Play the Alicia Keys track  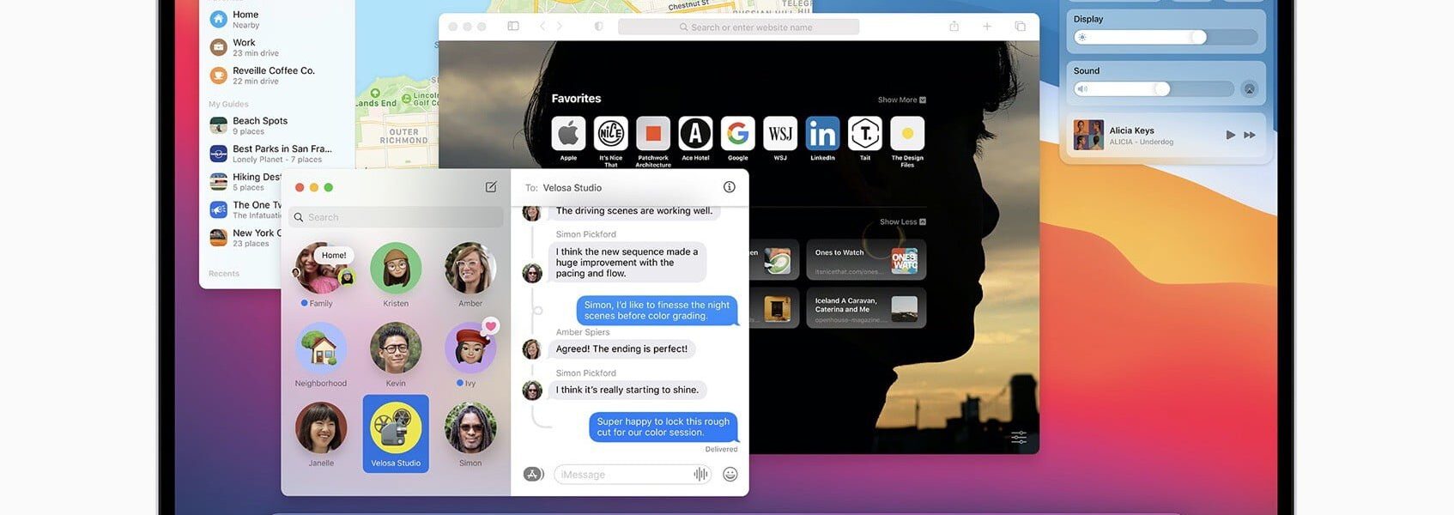(x=1230, y=135)
